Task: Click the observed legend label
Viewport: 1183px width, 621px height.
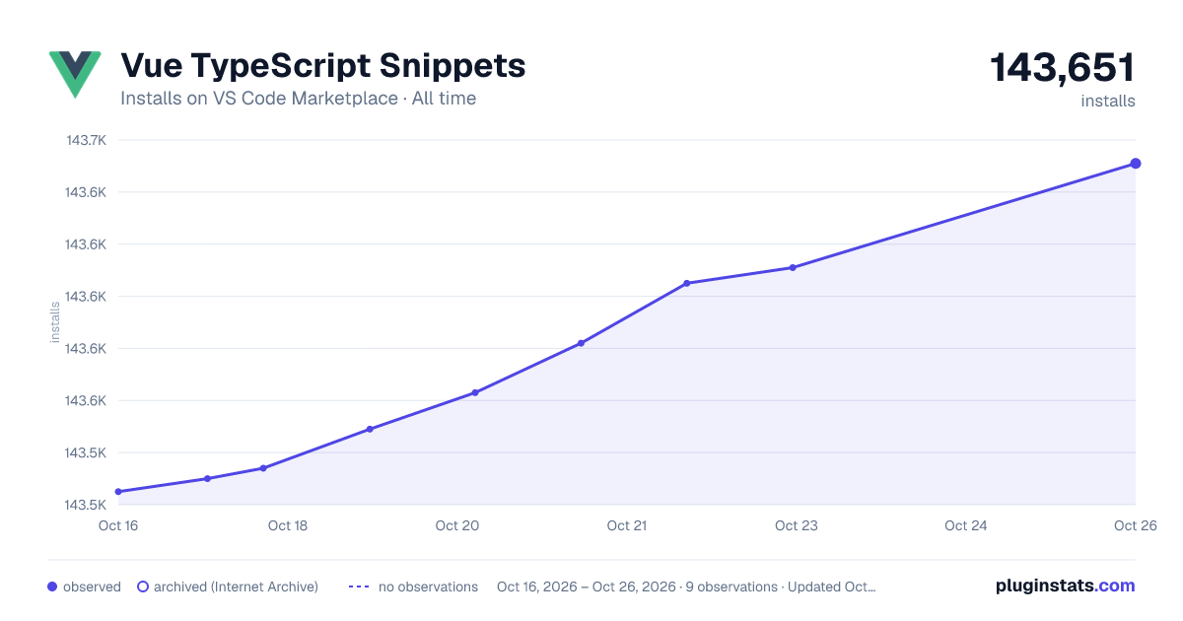Action: pyautogui.click(x=92, y=586)
